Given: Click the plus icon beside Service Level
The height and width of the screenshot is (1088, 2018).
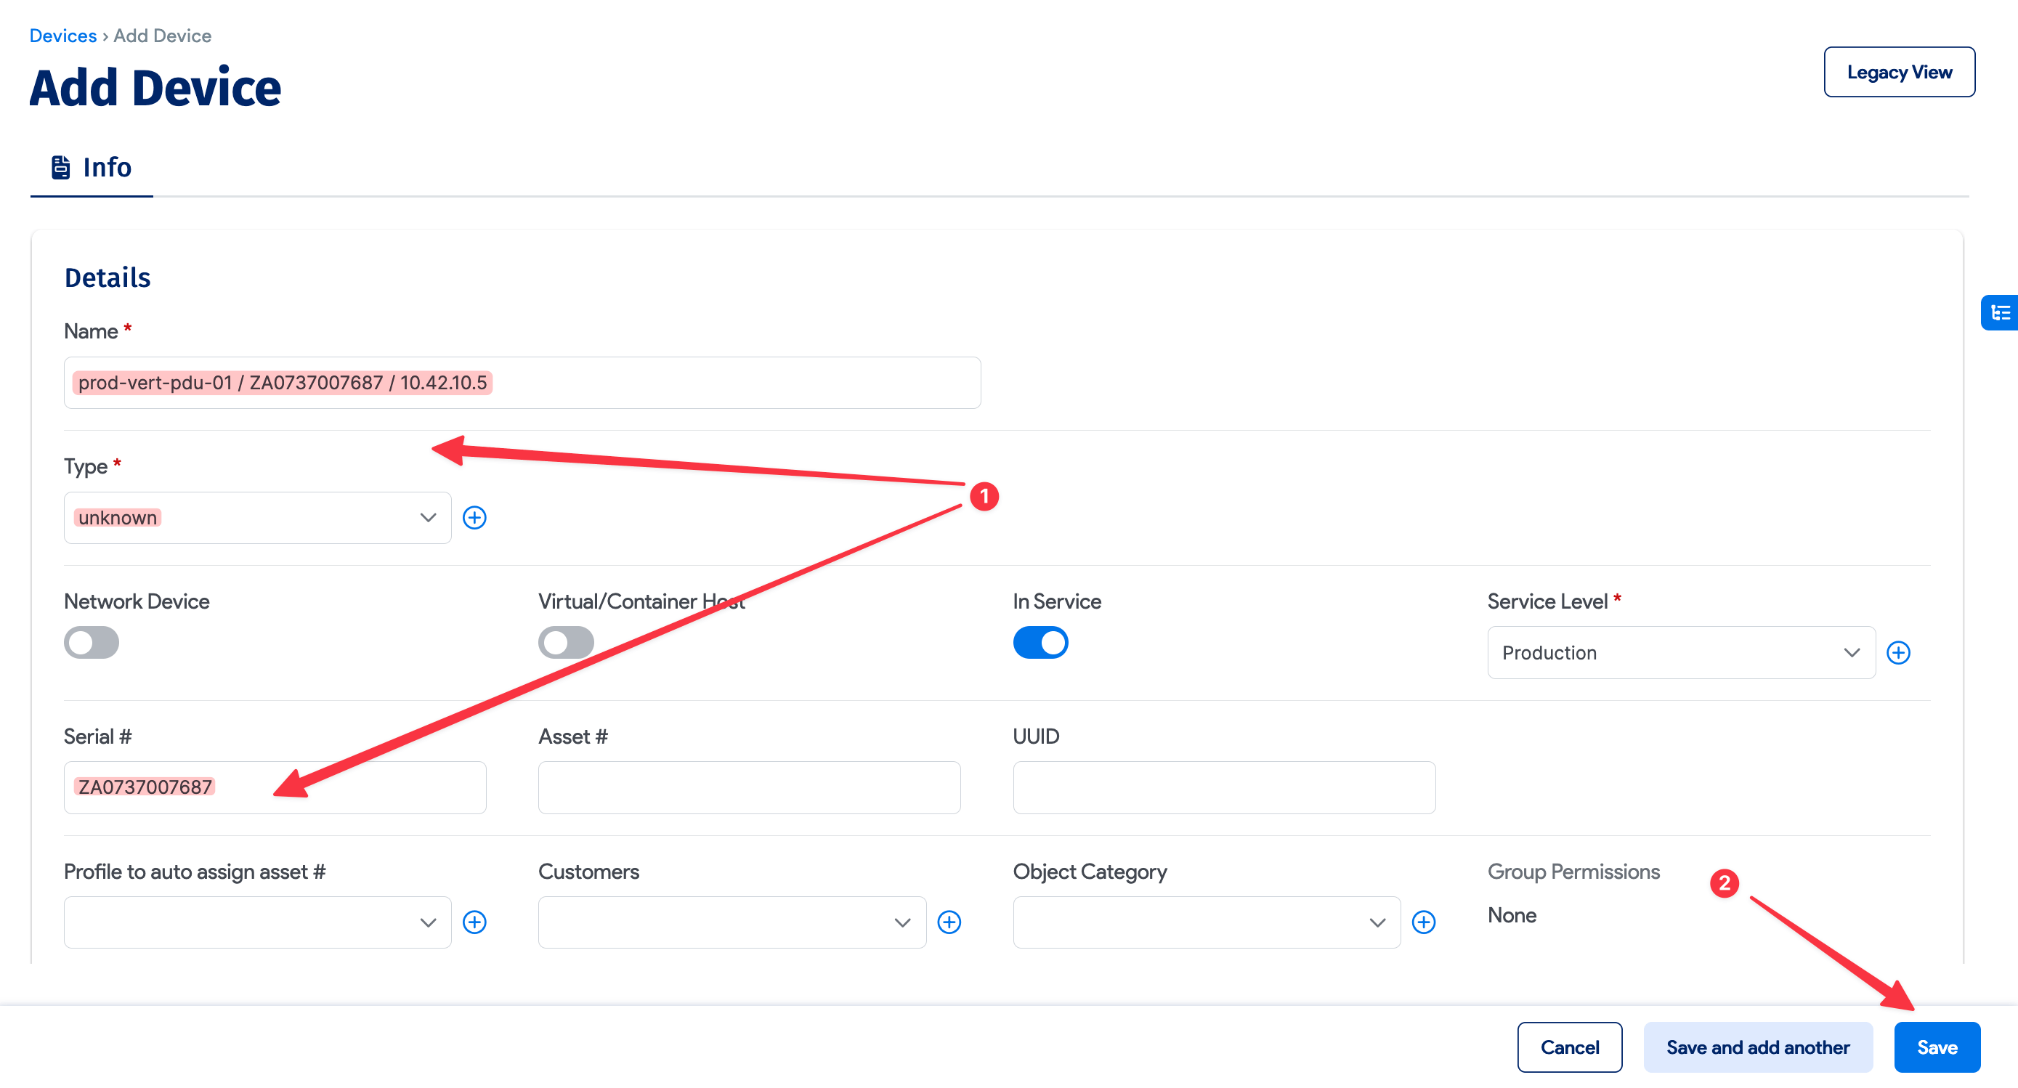Looking at the screenshot, I should 1898,652.
